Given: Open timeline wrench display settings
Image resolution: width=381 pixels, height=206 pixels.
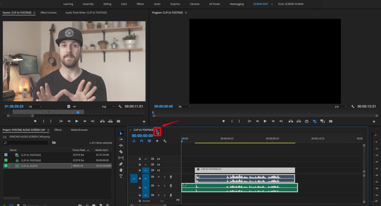Looking at the screenshot, I should (165, 141).
